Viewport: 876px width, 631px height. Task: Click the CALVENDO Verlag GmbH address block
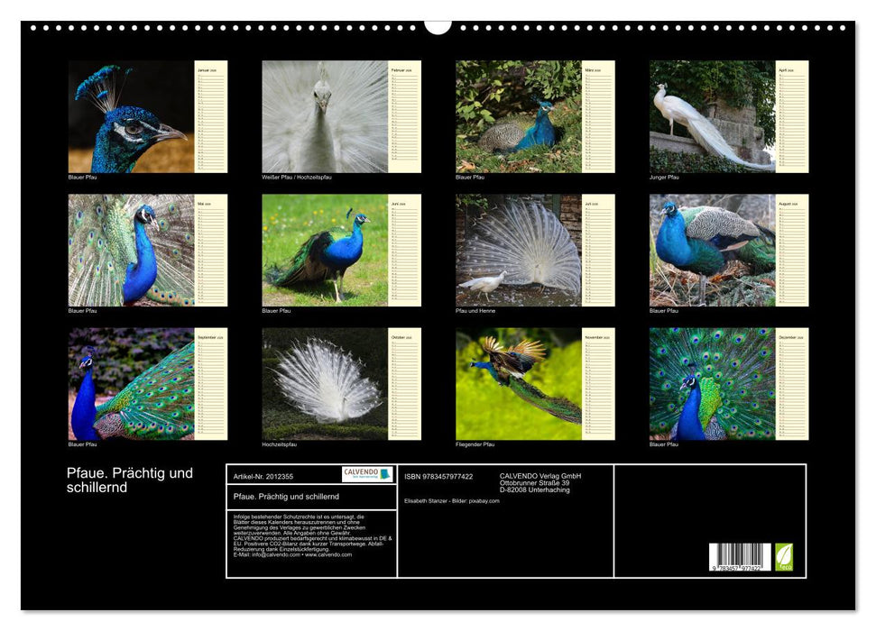pyautogui.click(x=540, y=482)
